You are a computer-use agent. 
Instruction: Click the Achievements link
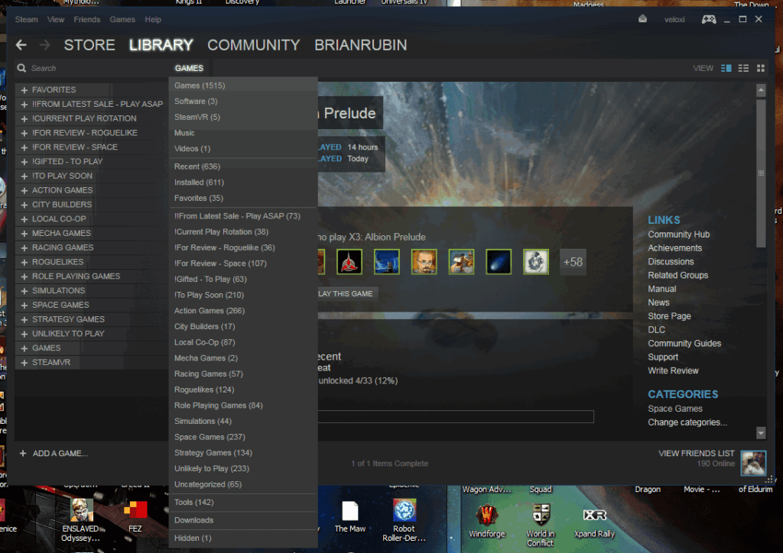(674, 248)
